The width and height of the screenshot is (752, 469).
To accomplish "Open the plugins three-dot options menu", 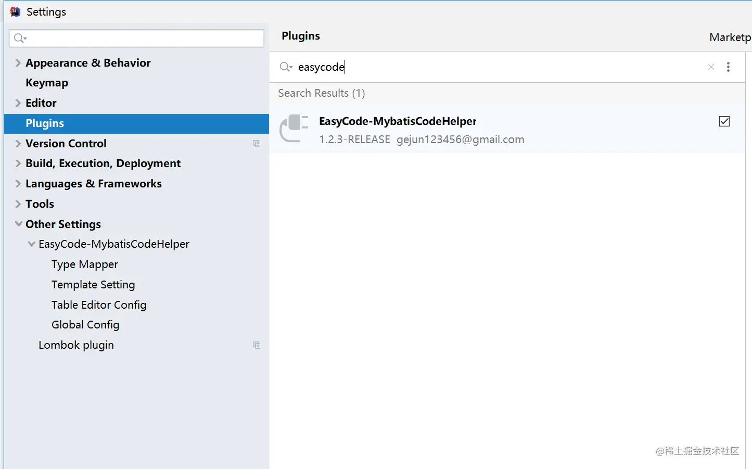I will click(x=728, y=67).
